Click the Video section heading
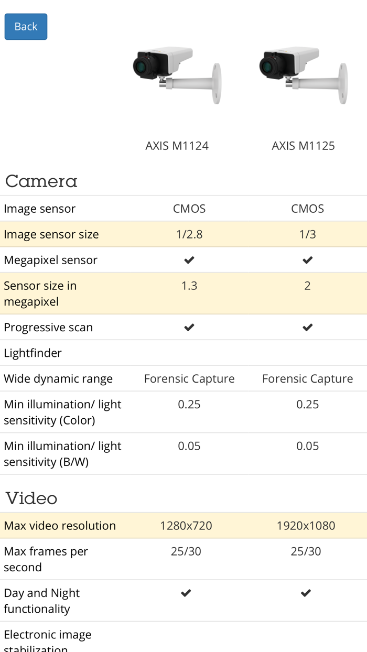Image resolution: width=367 pixels, height=652 pixels. (x=31, y=498)
